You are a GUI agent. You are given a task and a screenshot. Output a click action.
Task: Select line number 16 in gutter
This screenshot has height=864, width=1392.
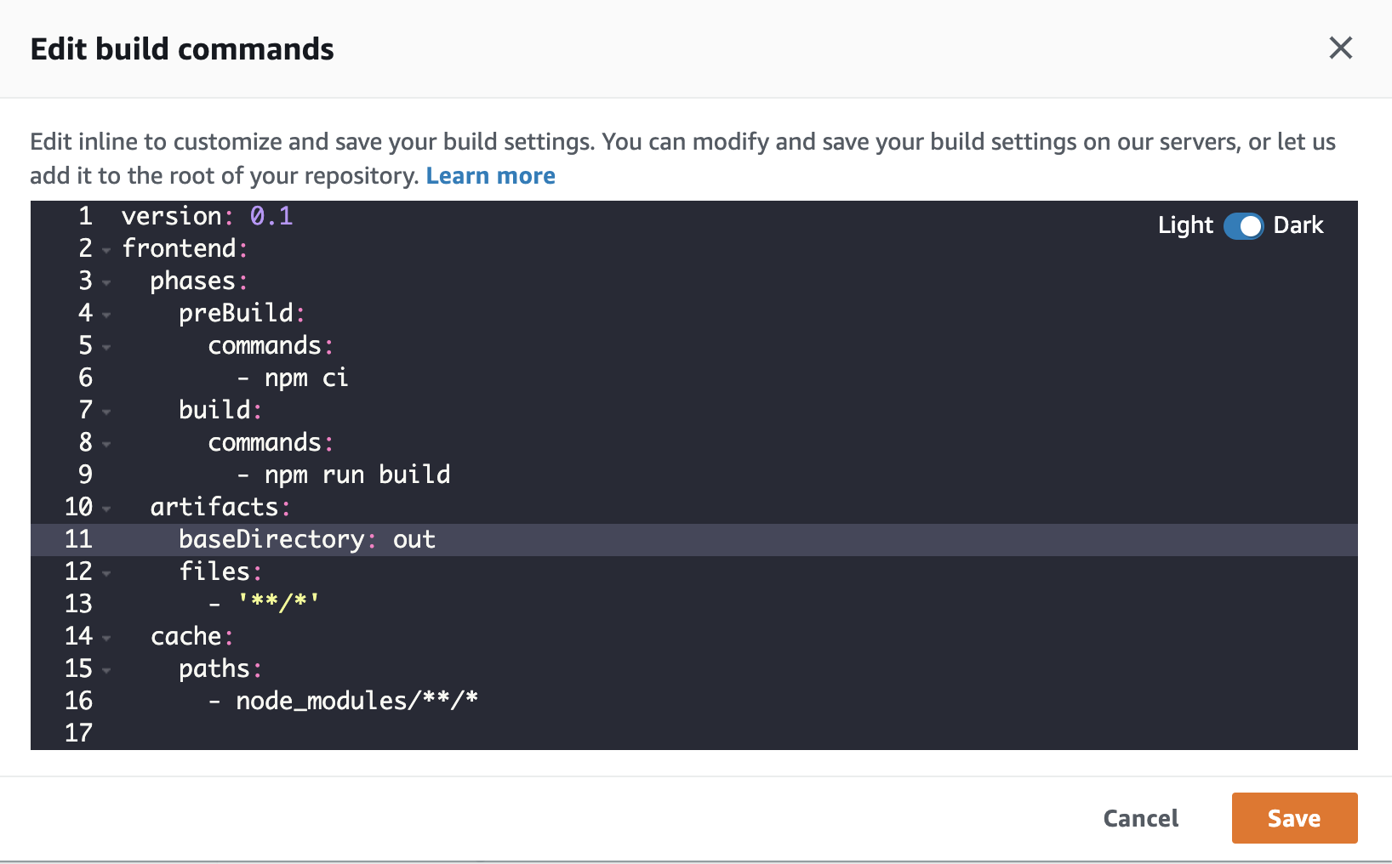coord(78,701)
